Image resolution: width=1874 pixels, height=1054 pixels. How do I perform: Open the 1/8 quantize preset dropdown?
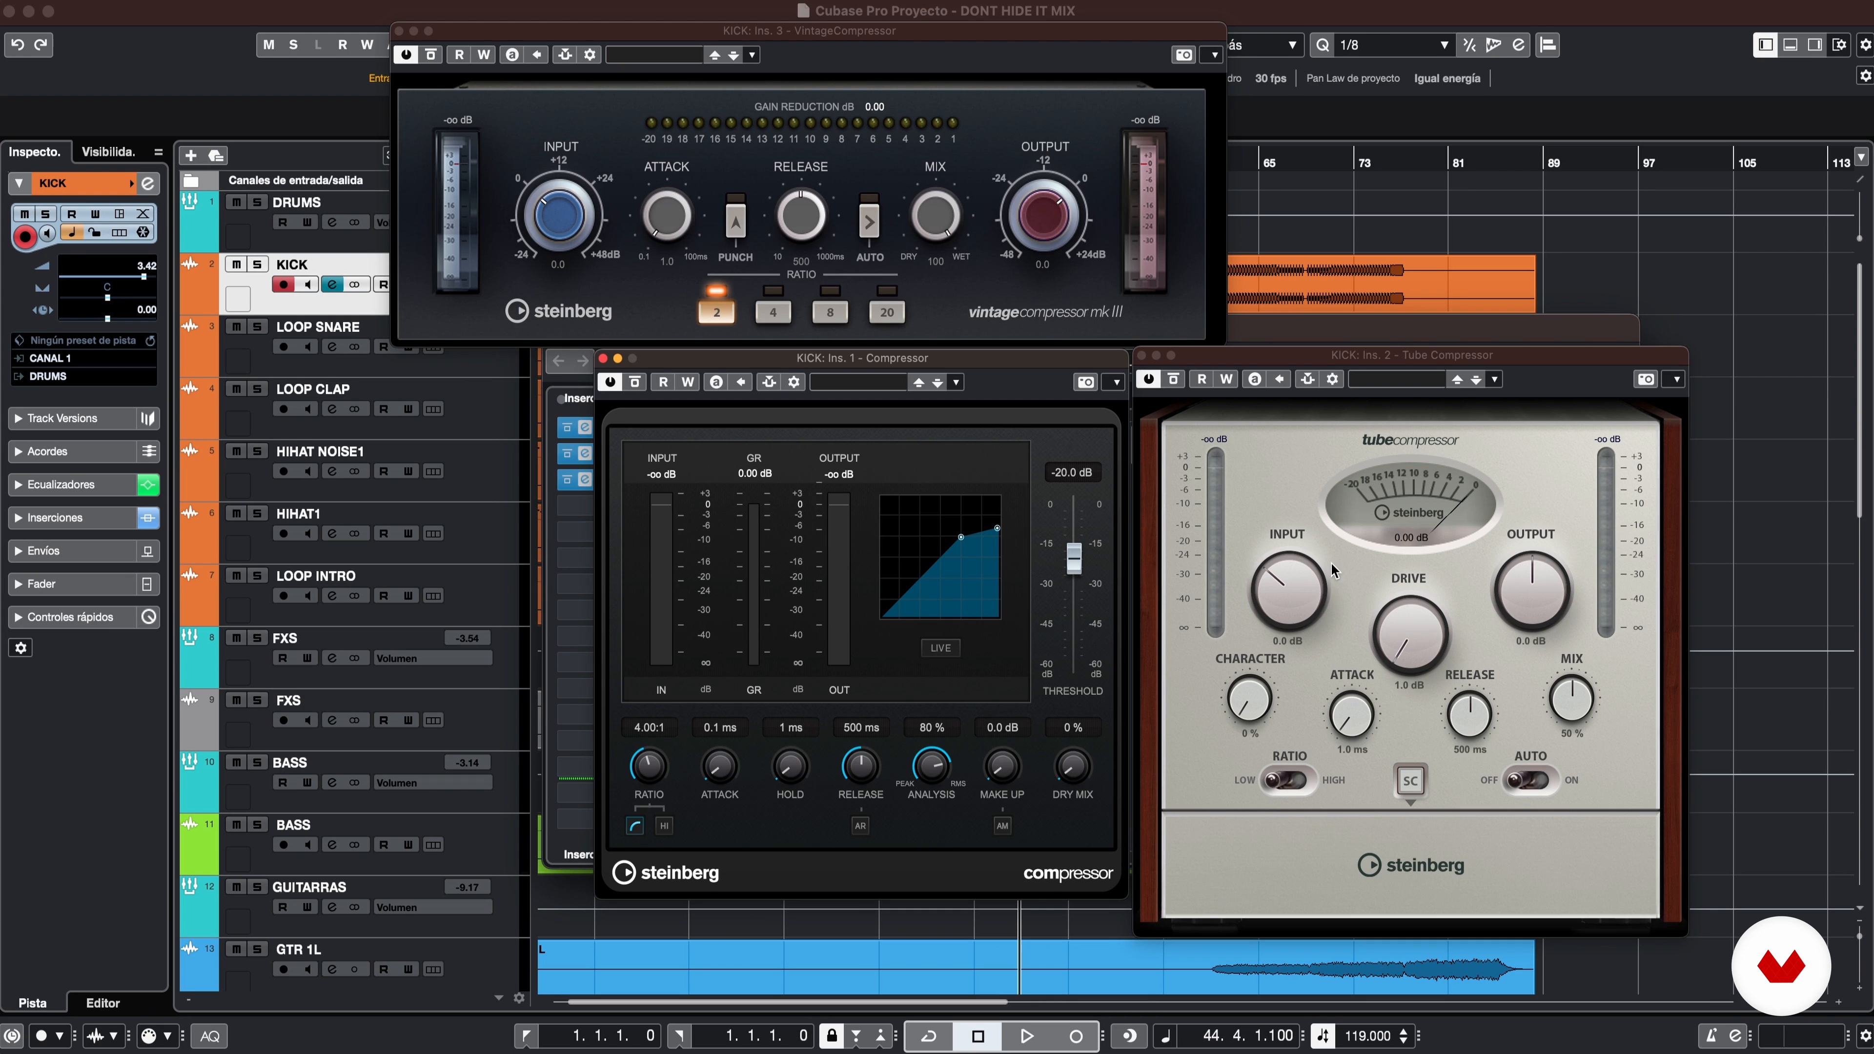1445,45
